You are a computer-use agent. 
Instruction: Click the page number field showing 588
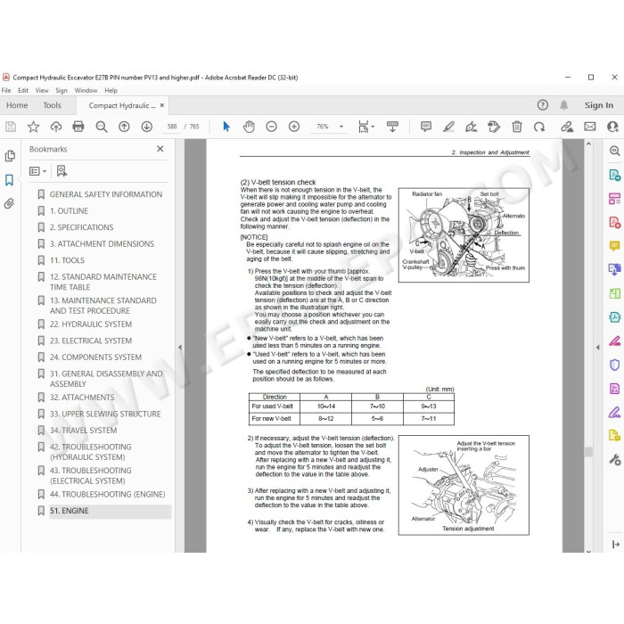coord(172,127)
